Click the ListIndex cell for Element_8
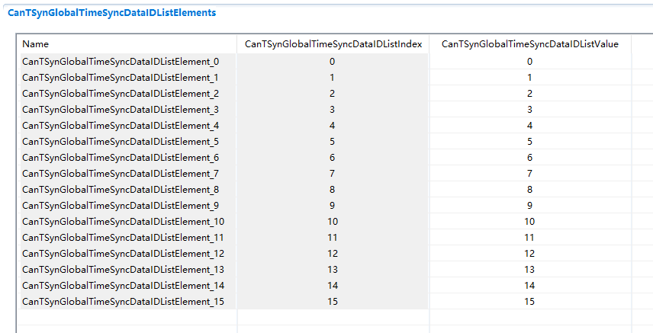This screenshot has width=653, height=333. pyautogui.click(x=333, y=190)
